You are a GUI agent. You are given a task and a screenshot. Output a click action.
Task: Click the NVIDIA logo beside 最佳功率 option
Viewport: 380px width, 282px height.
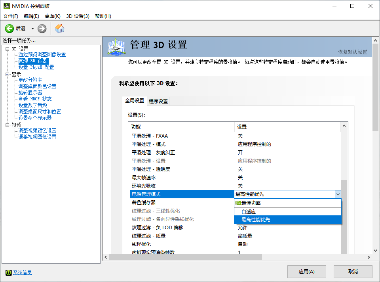coord(237,203)
